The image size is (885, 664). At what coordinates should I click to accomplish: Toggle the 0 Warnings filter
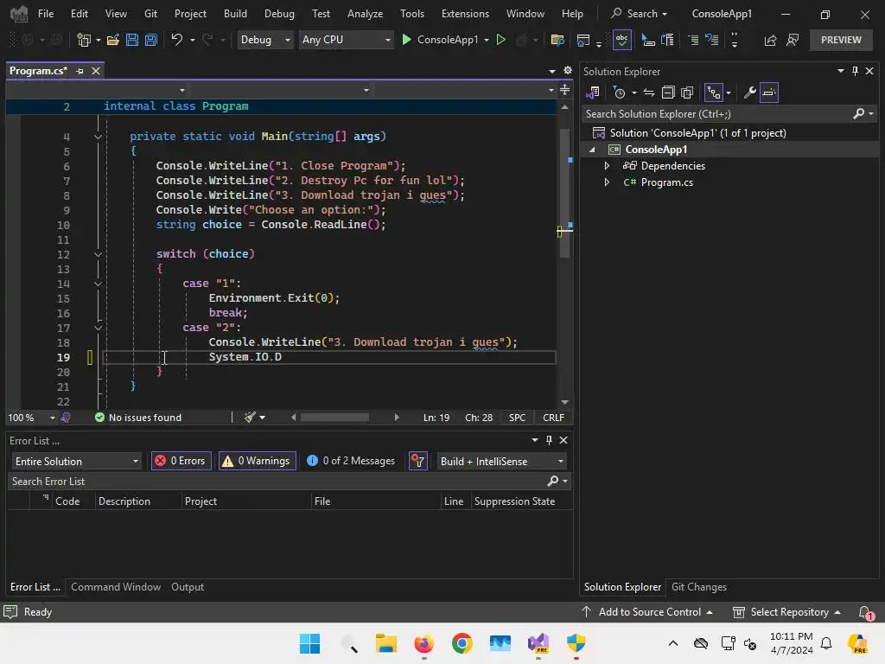[256, 461]
